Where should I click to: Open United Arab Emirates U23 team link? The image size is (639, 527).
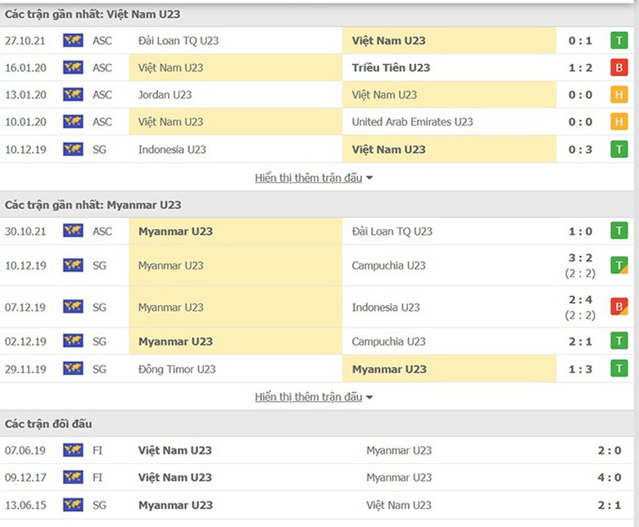[x=412, y=122]
